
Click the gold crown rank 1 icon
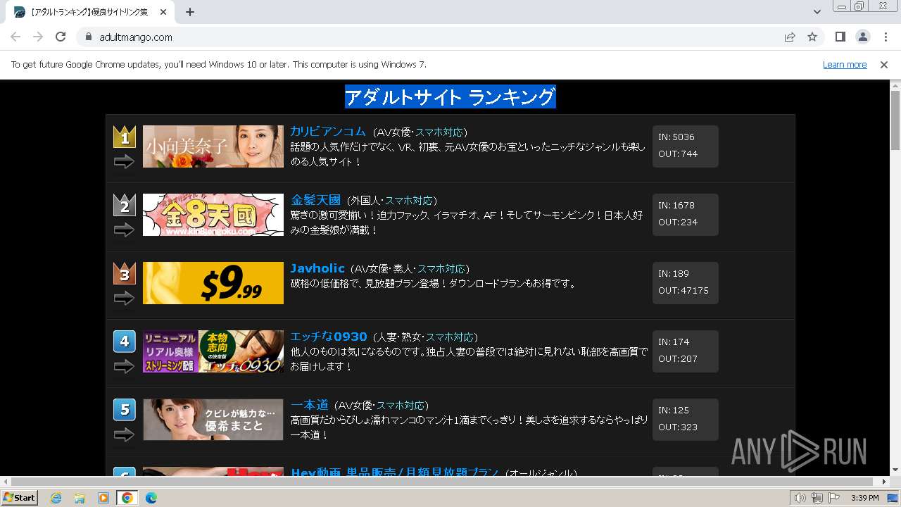125,137
